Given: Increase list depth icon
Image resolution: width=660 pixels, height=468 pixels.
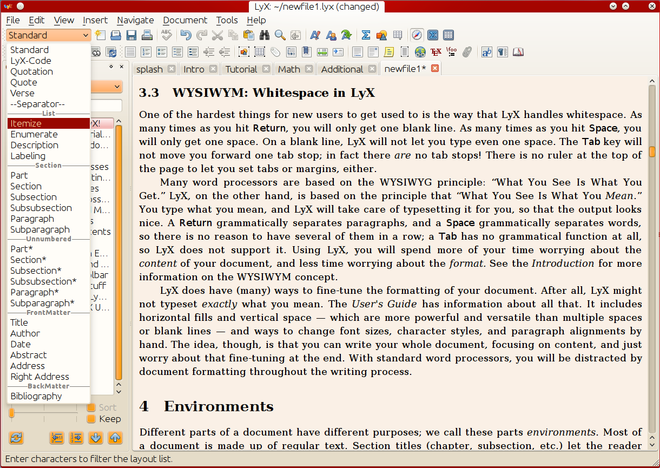Looking at the screenshot, I should point(209,52).
